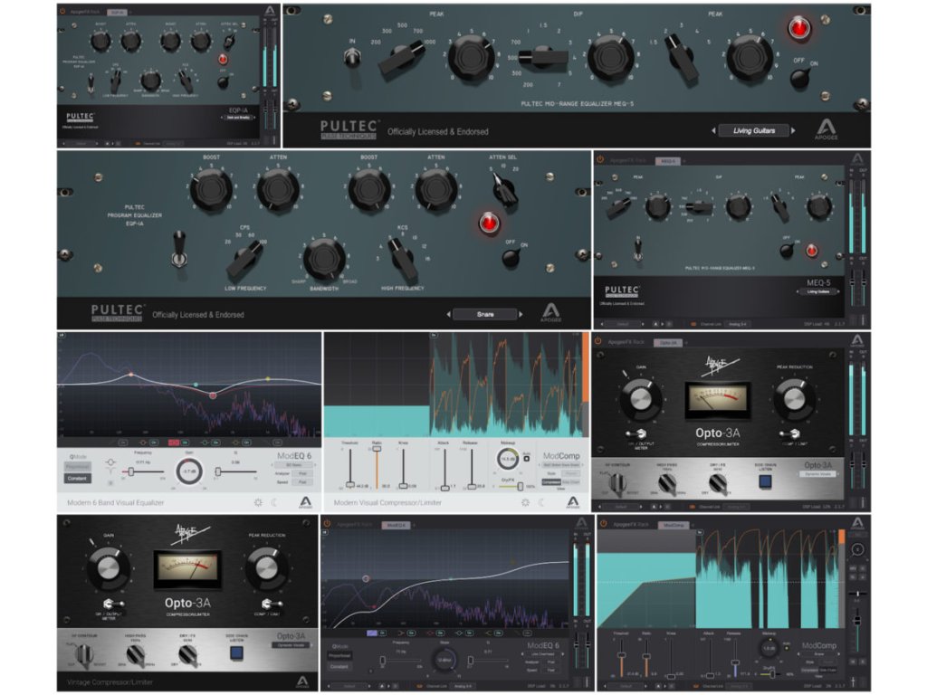Go to next preset after Snare

pos(521,314)
